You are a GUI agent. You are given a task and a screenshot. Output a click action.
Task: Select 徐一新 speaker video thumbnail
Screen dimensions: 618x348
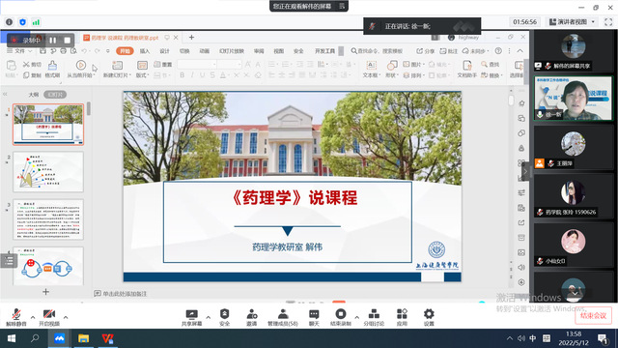point(573,99)
